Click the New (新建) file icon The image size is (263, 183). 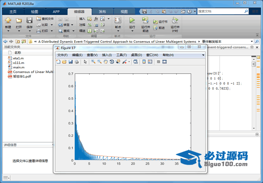pyautogui.click(x=8, y=20)
